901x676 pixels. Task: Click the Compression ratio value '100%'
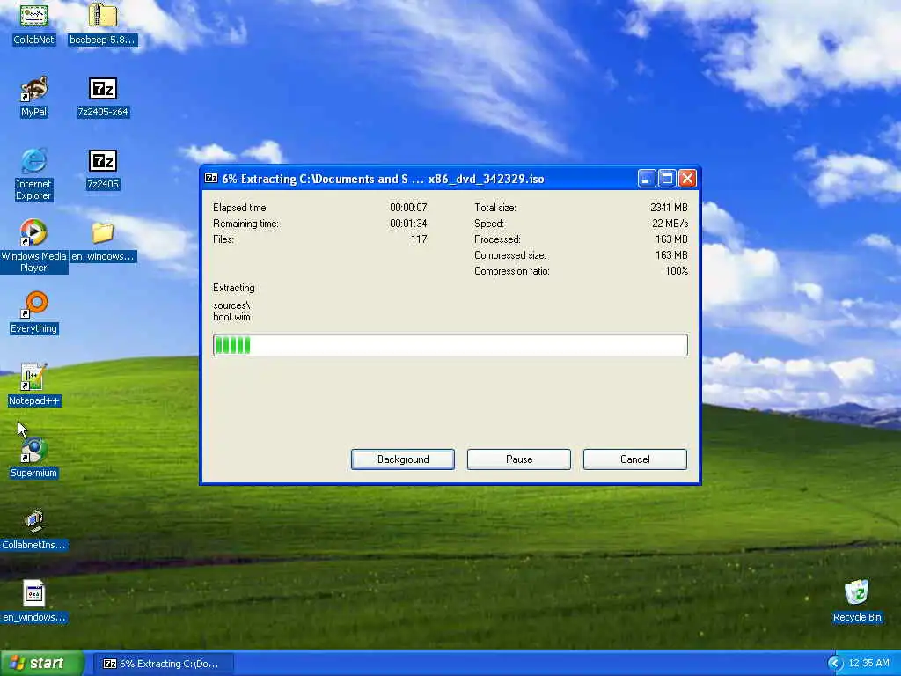click(677, 271)
